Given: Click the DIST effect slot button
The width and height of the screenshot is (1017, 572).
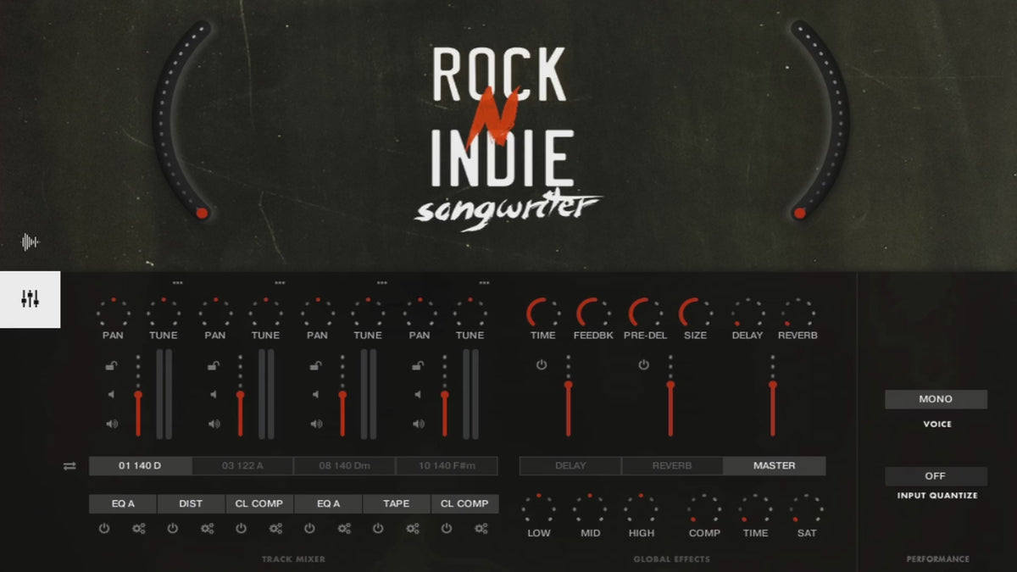Looking at the screenshot, I should (191, 504).
